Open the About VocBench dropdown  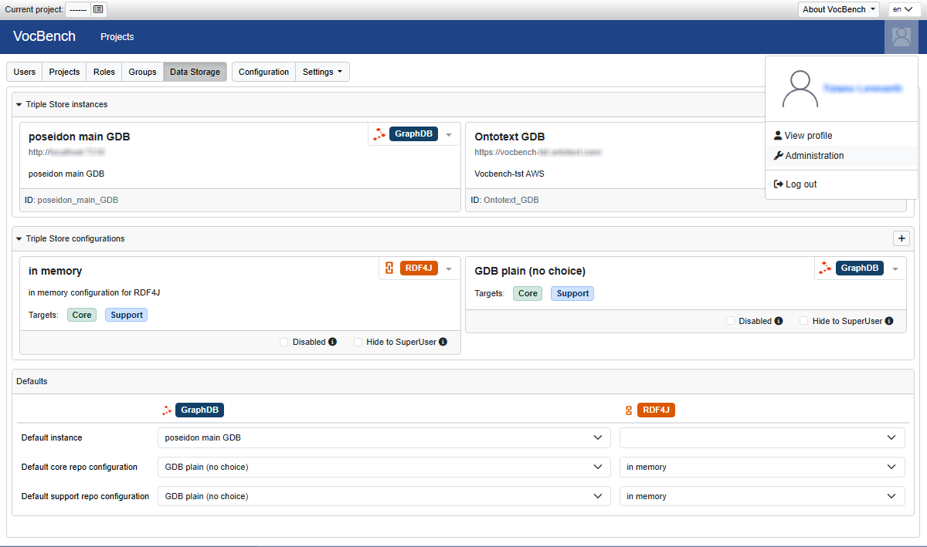[839, 9]
